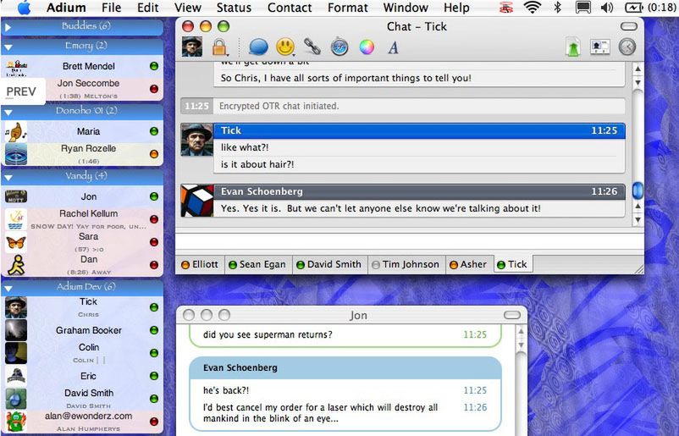Click the Bluetooth icon in menu bar
Screen dimensions: 679x436
click(558, 8)
